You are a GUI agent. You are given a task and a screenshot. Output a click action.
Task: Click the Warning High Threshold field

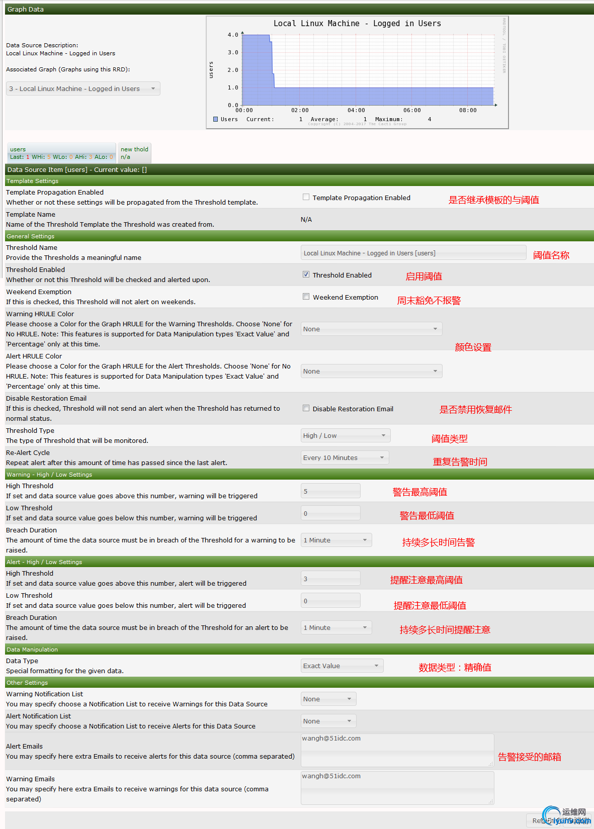[x=330, y=491]
